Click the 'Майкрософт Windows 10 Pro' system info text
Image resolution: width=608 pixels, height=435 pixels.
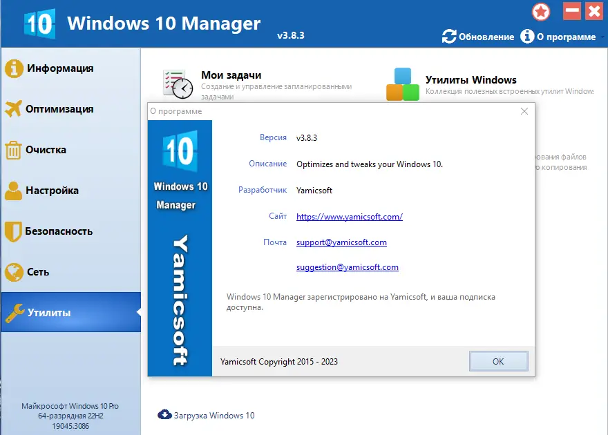point(70,406)
